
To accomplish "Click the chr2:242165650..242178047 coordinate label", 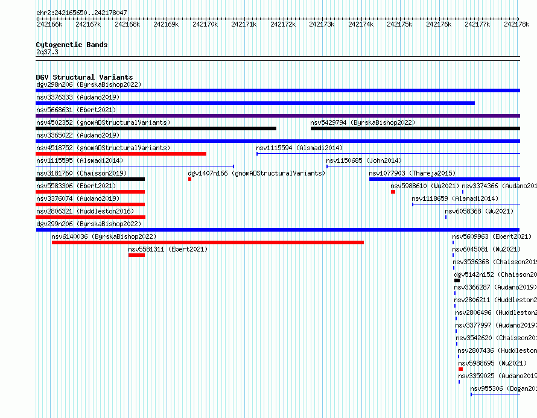I will (81, 13).
